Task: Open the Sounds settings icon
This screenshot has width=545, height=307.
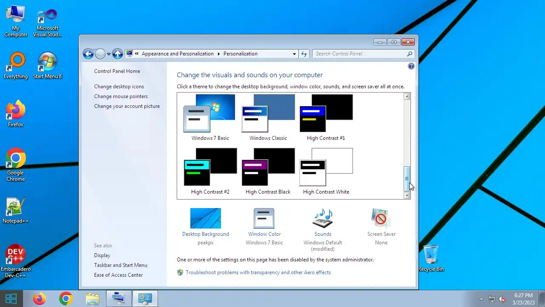Action: [323, 218]
